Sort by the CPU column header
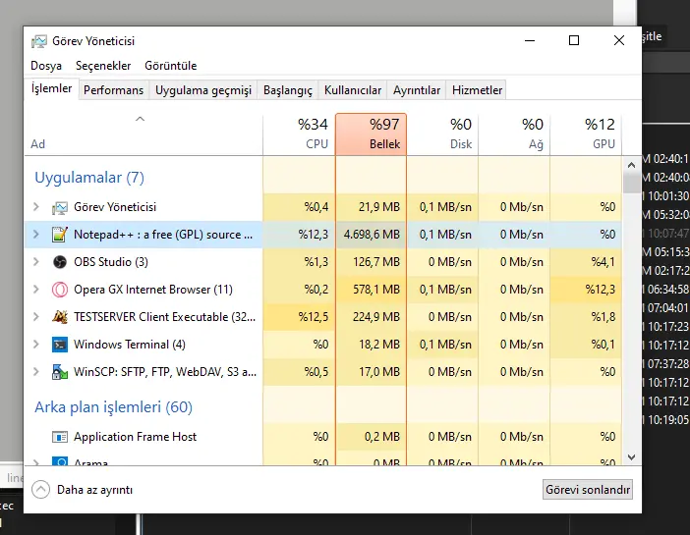 [299, 134]
